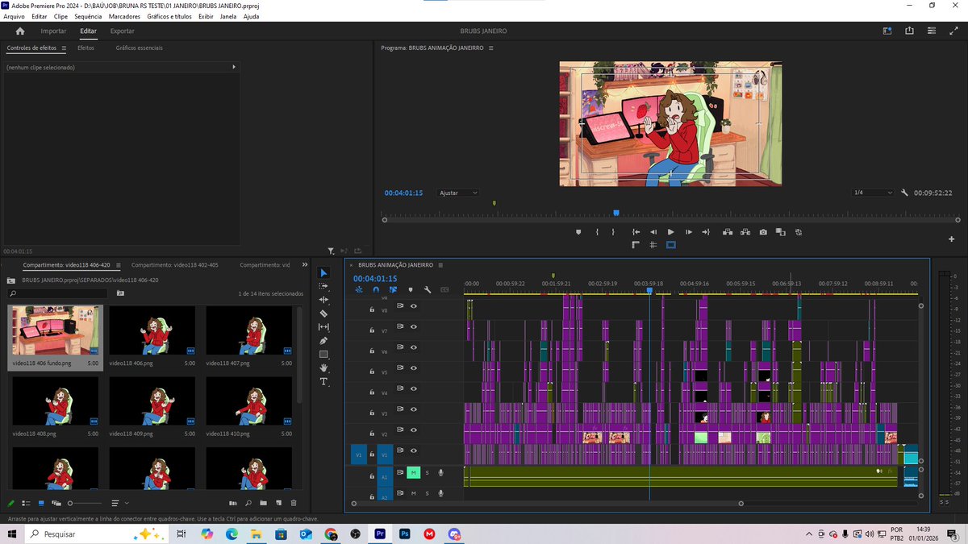Switch bin to list view
Viewport: 968px width, 544px height.
[26, 503]
